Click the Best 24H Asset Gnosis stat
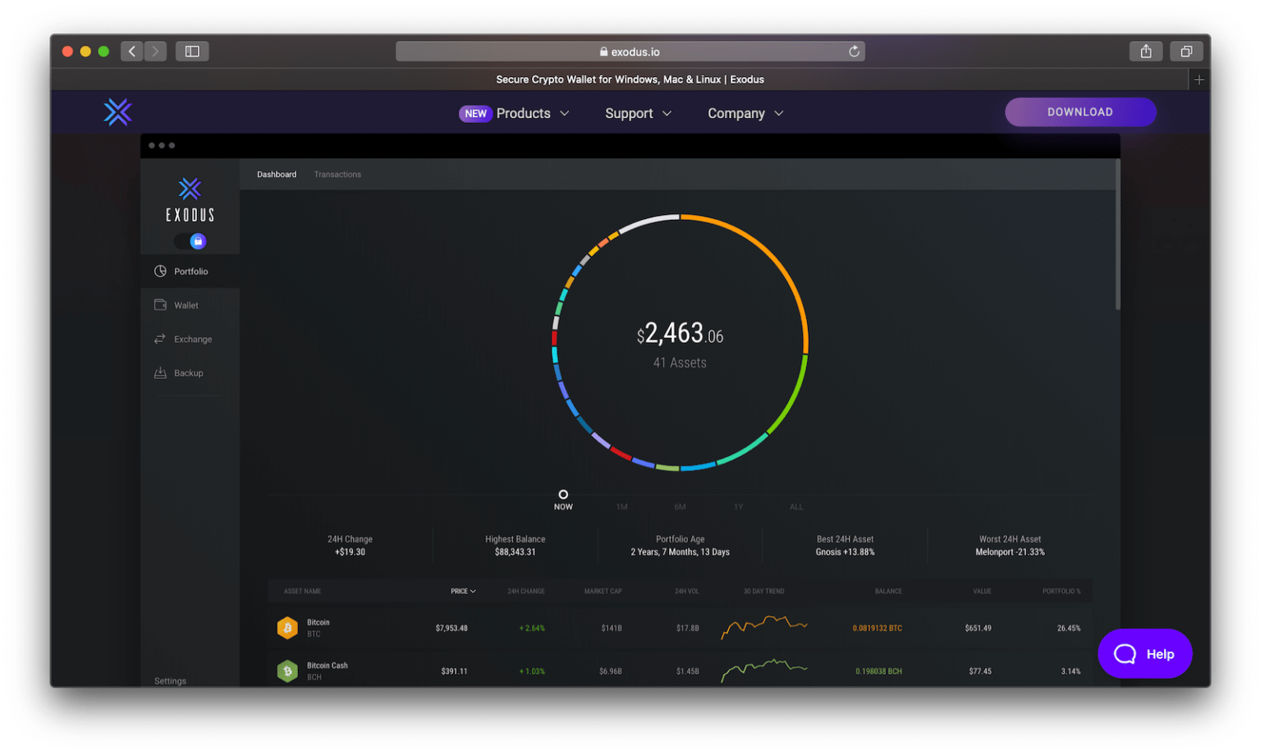 [845, 546]
